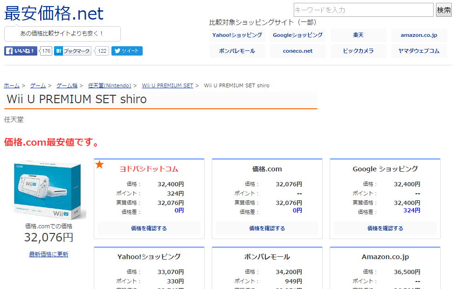The image size is (456, 289).
Task: Open the ビックカメラ site link
Action: 358,51
